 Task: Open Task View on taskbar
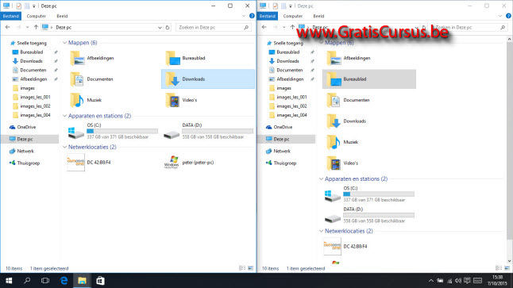pyautogui.click(x=45, y=281)
